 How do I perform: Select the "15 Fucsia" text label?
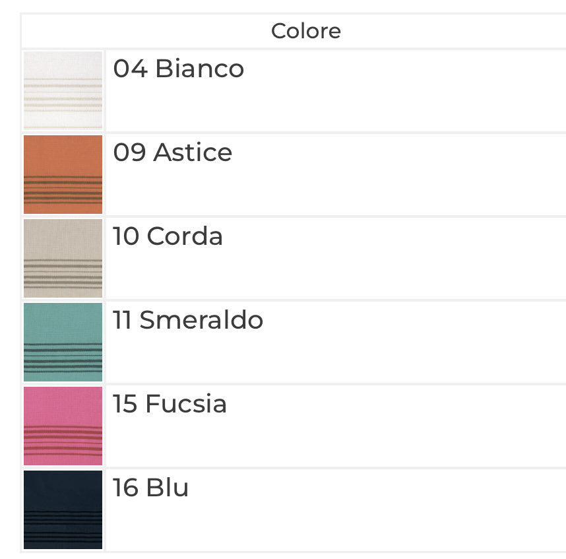[170, 404]
